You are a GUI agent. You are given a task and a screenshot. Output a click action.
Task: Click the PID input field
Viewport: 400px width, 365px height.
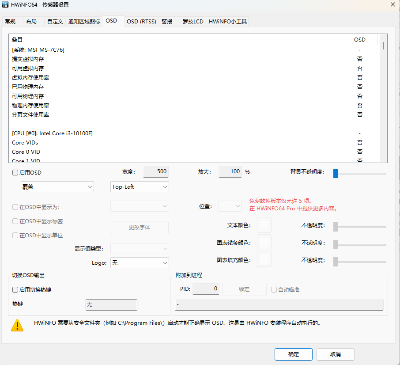[206, 289]
